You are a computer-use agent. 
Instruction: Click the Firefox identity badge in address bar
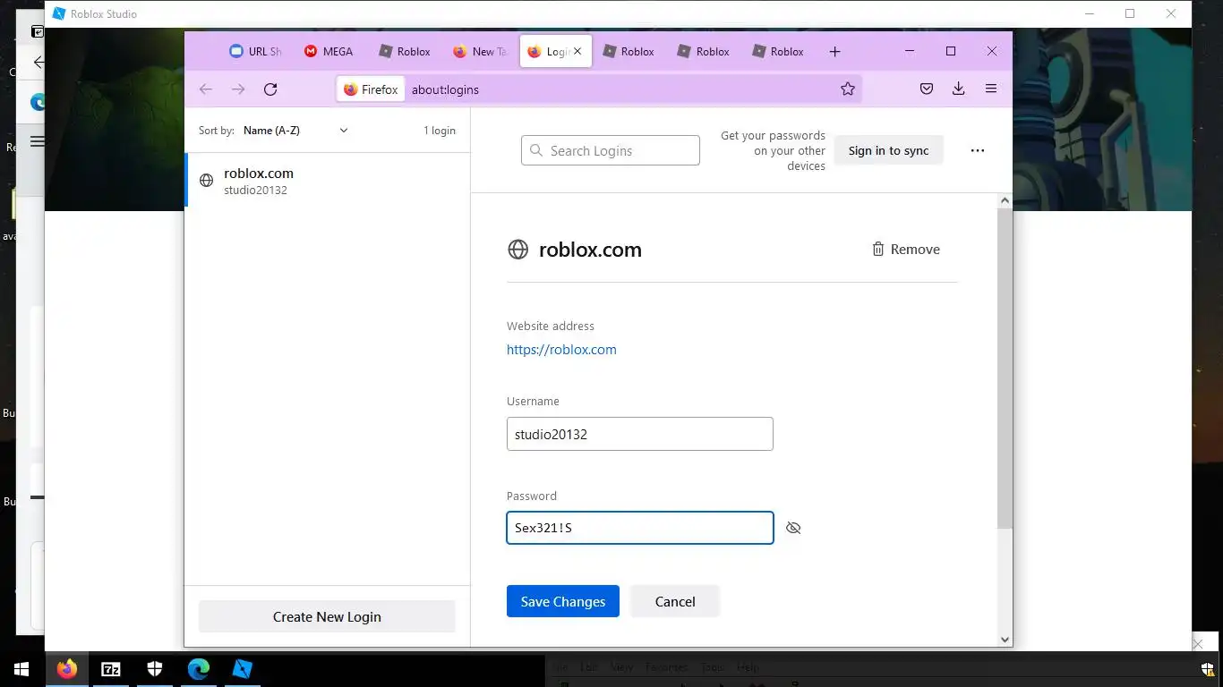[x=371, y=89]
